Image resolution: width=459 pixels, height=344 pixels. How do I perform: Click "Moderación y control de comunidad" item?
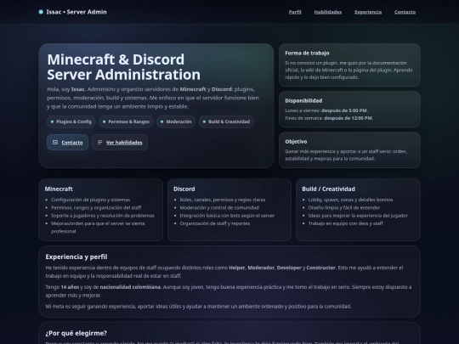(x=219, y=208)
